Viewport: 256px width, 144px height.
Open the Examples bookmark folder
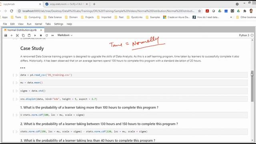click(x=153, y=17)
